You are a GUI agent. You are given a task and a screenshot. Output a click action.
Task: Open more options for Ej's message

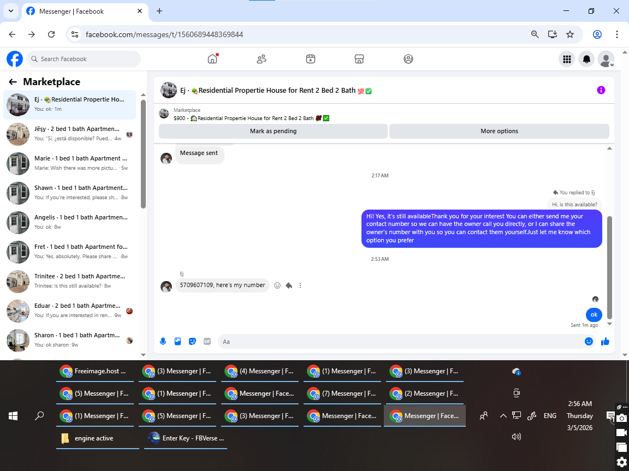coord(300,285)
